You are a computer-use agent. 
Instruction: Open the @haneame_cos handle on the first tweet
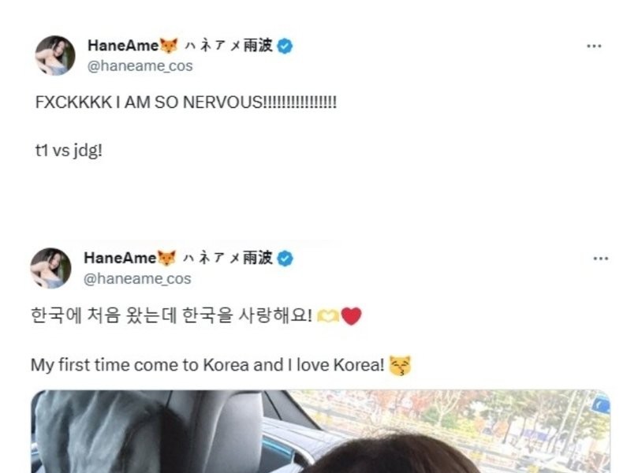coord(140,66)
